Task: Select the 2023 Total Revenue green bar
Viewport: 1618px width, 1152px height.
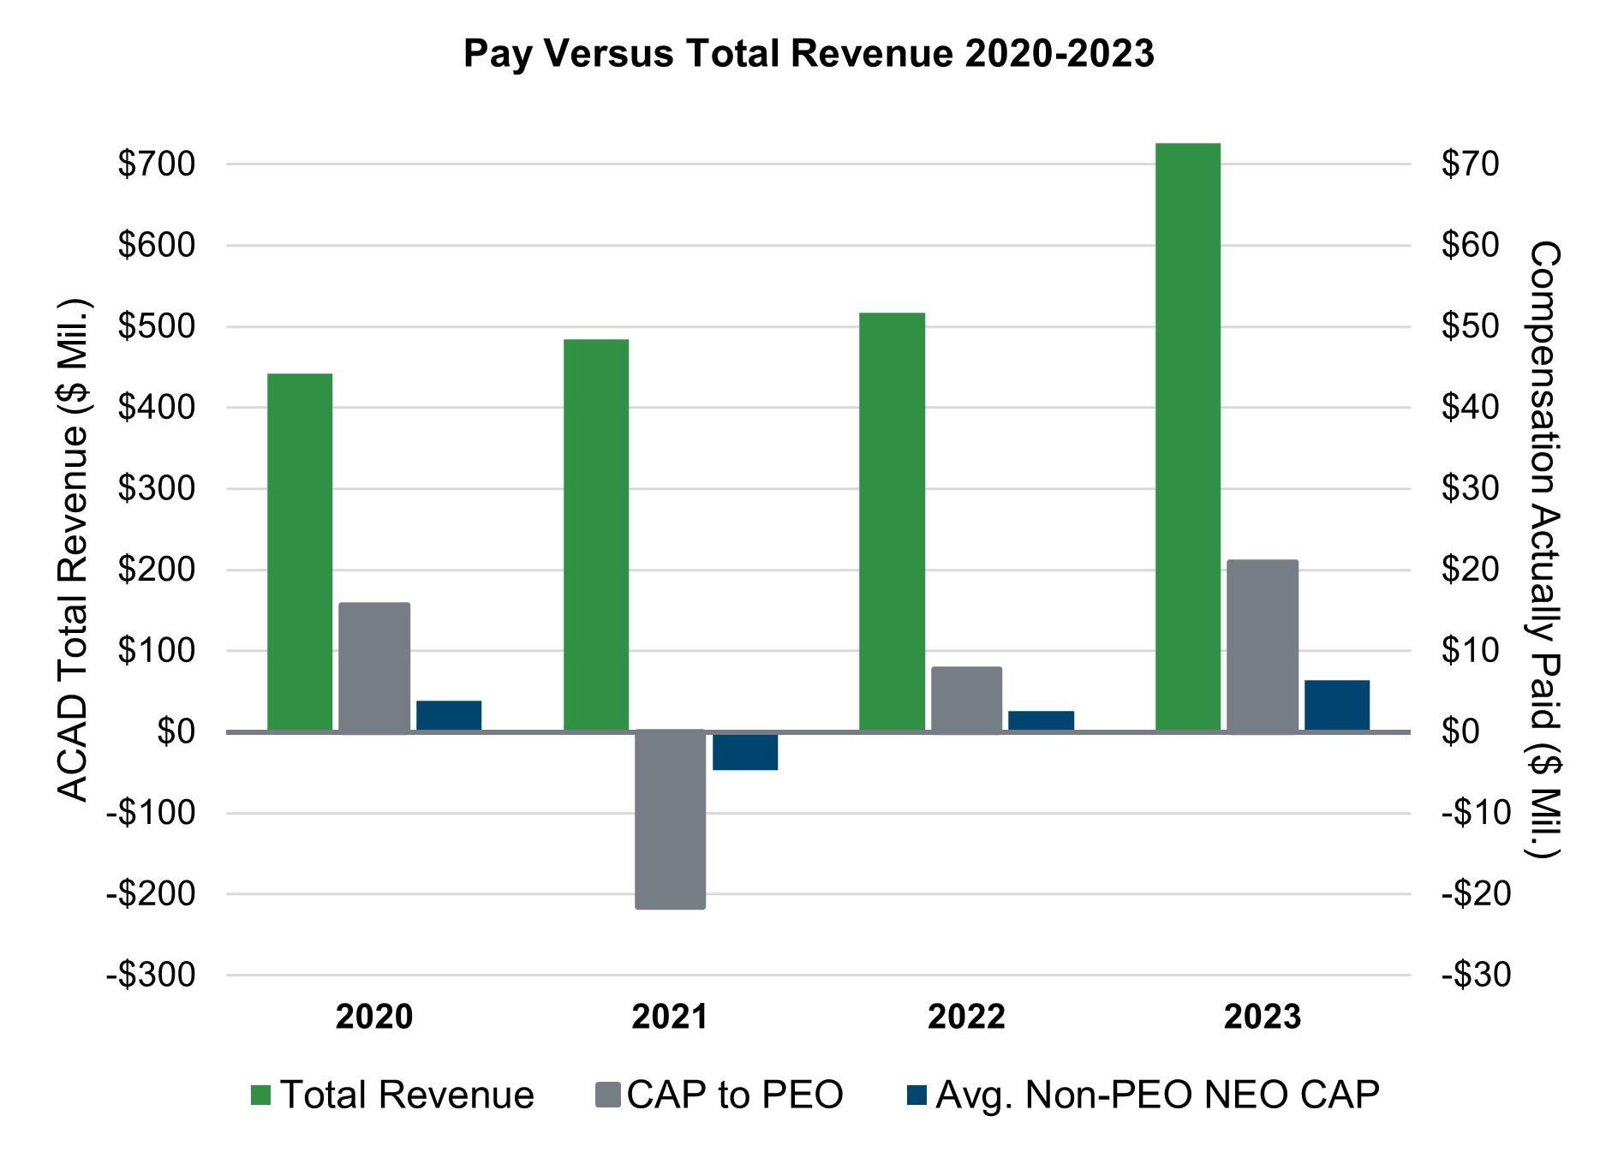Action: tap(1187, 437)
